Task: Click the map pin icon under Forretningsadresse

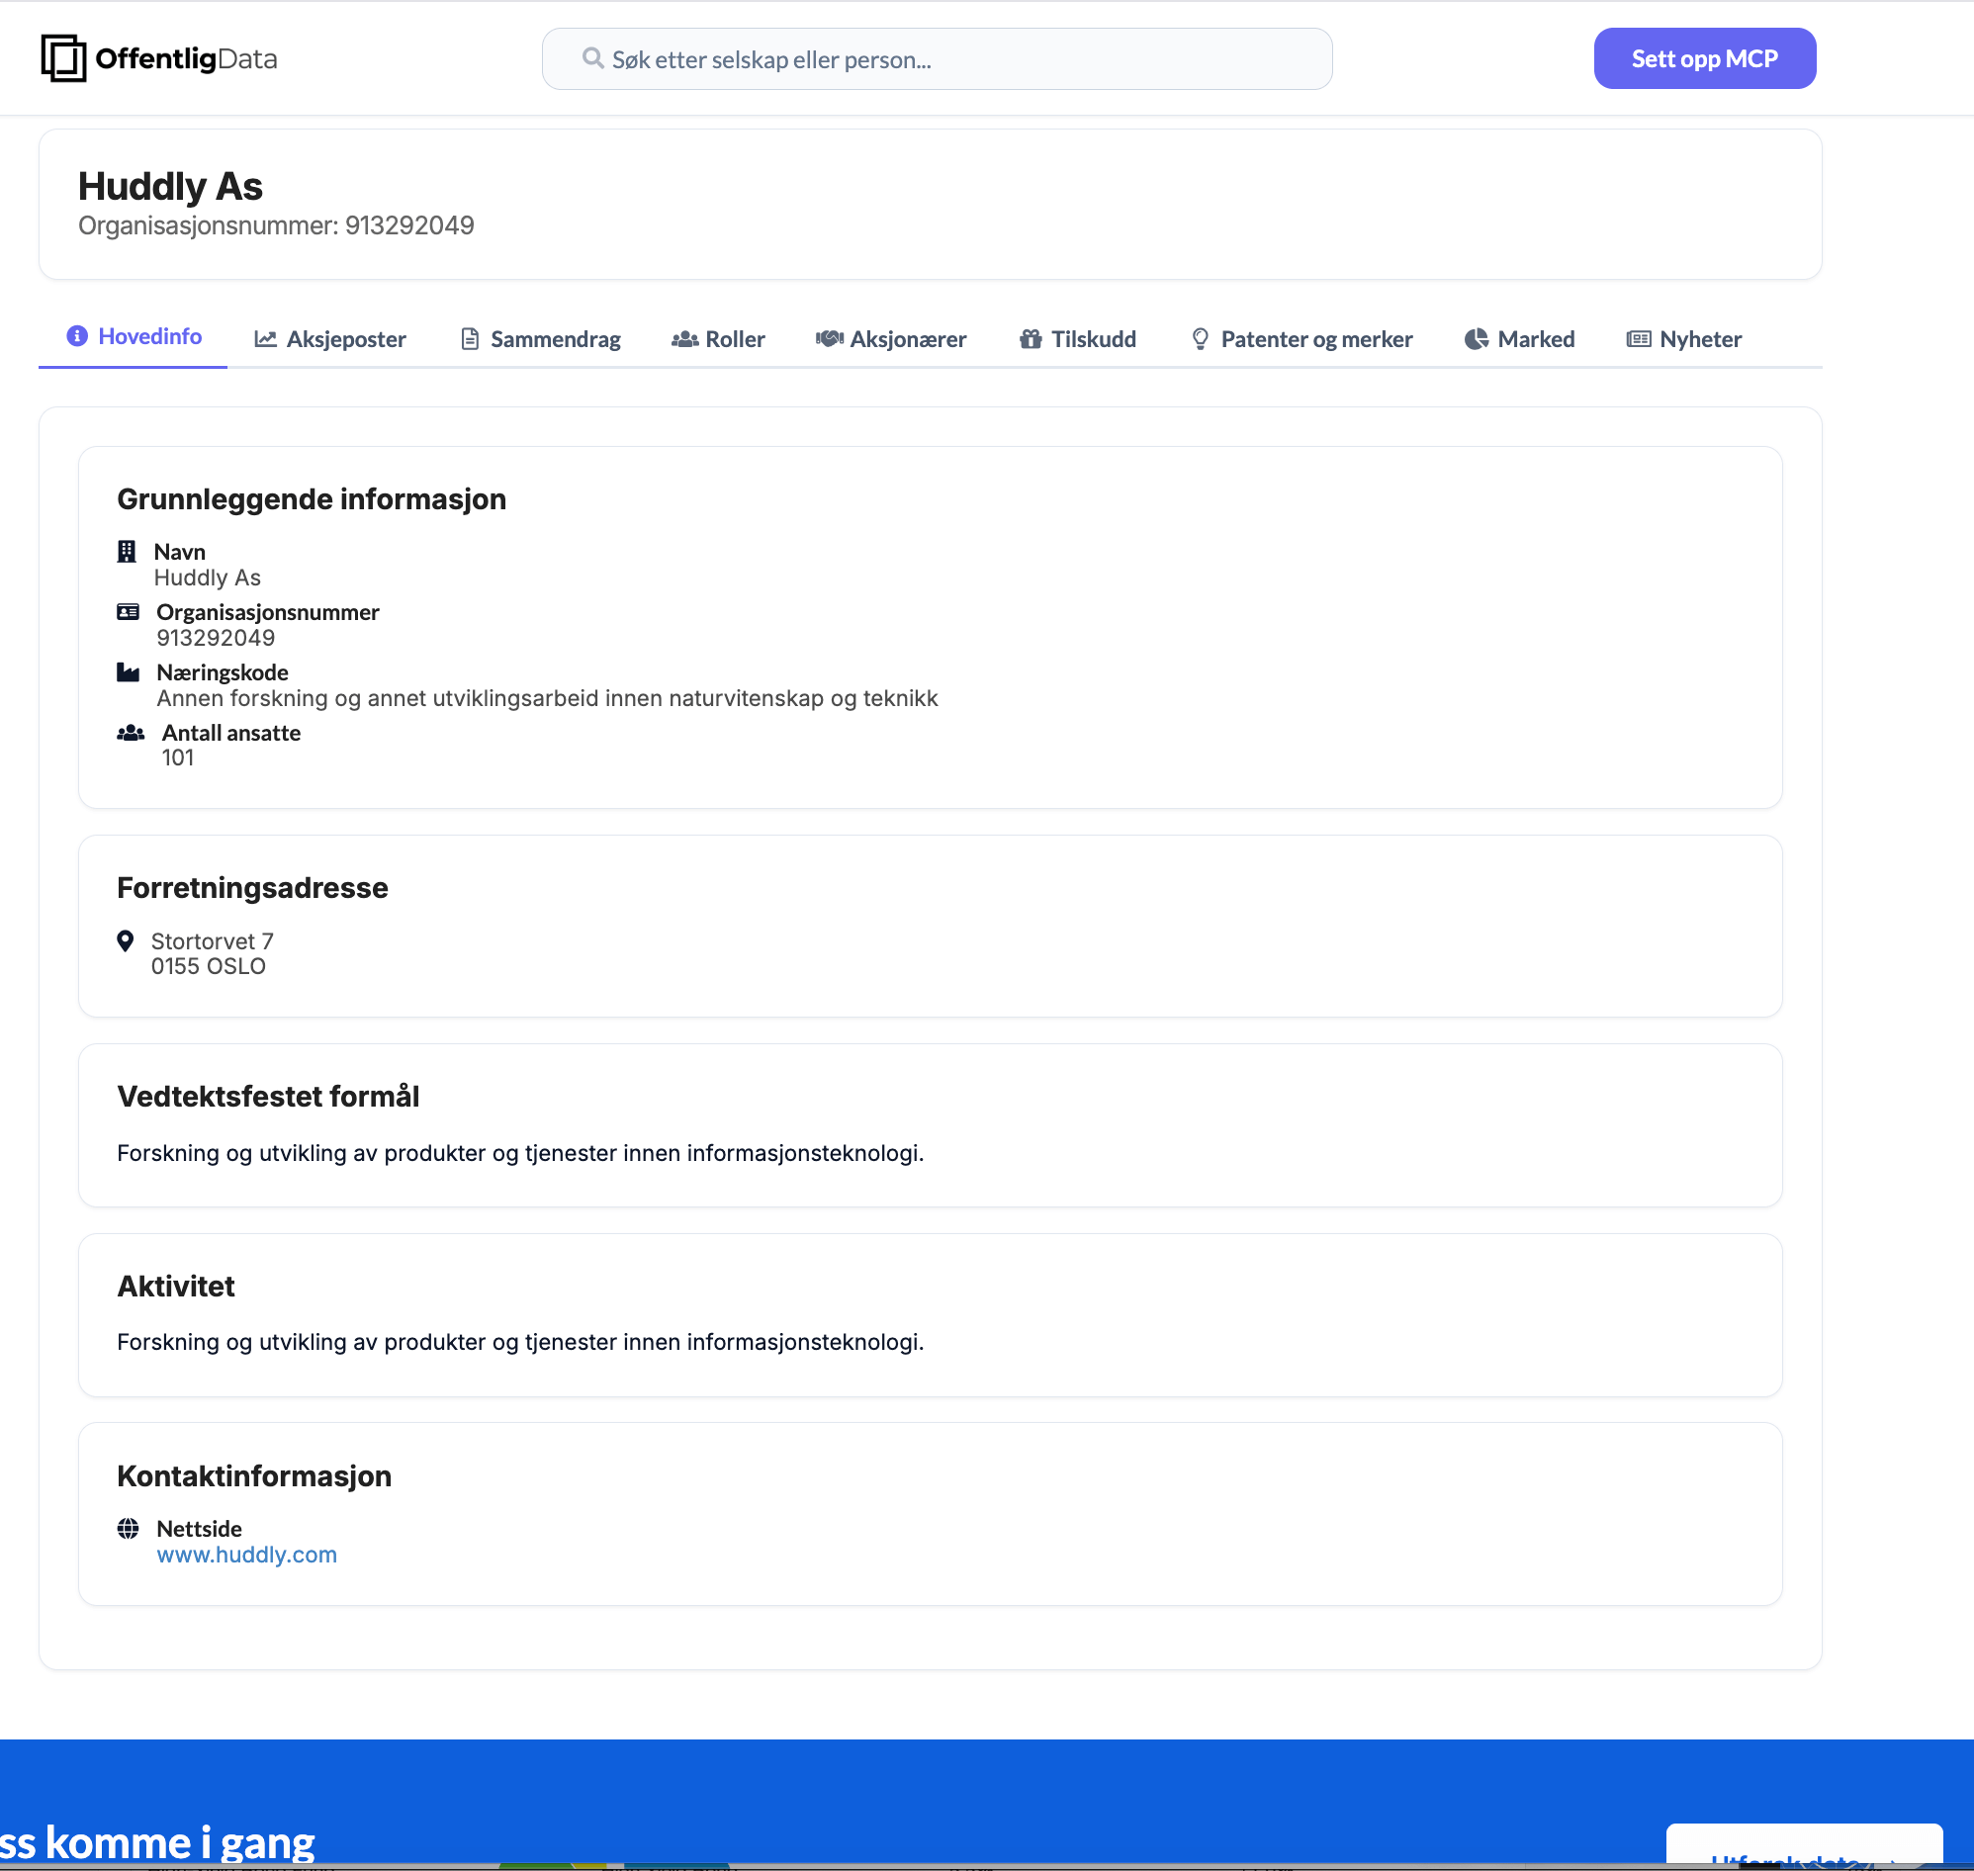Action: (x=126, y=939)
